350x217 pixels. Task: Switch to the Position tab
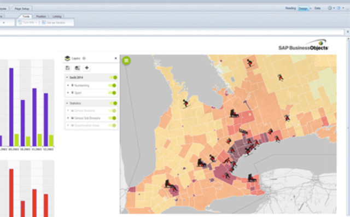pos(41,16)
